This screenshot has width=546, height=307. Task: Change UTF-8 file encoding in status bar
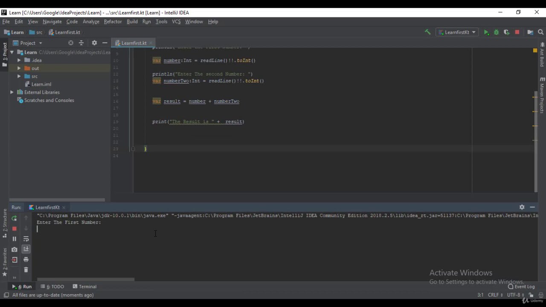(515, 295)
